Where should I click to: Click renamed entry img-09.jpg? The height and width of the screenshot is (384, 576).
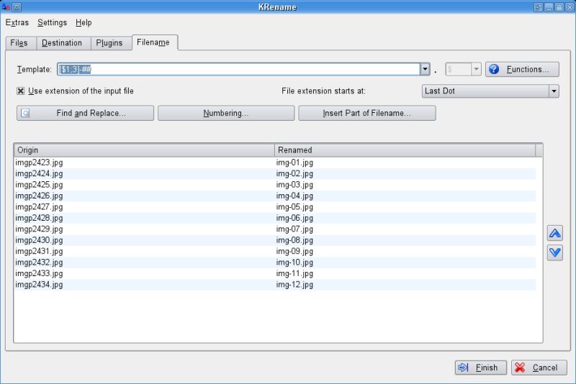pos(294,251)
